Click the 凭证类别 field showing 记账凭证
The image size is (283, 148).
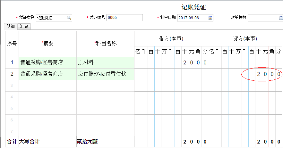point(51,18)
